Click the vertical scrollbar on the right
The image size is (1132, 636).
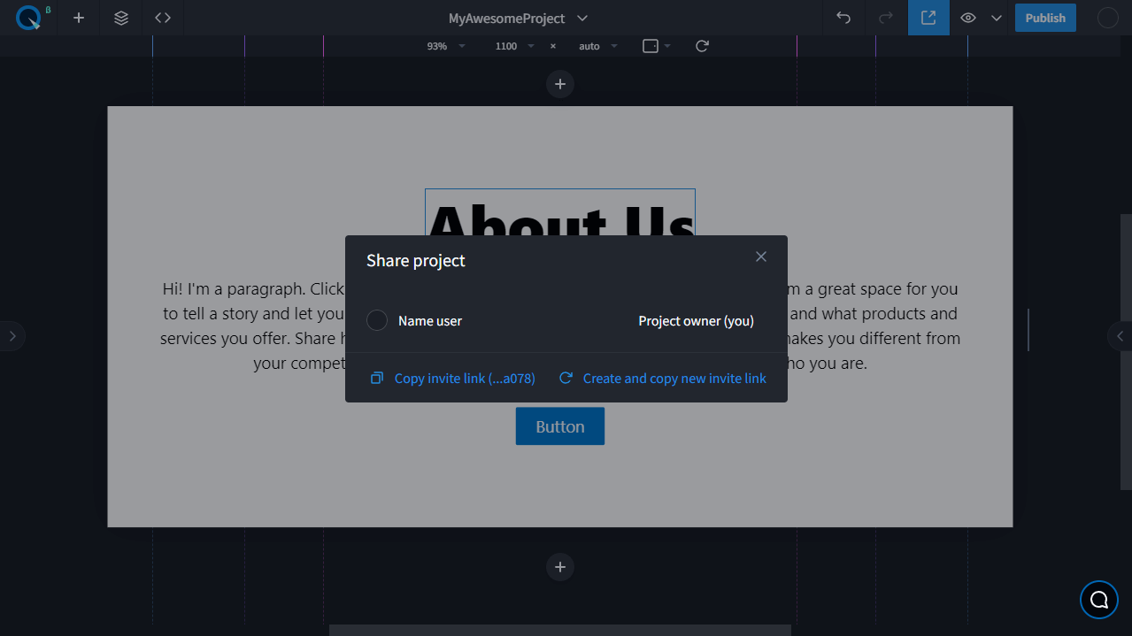tap(1126, 351)
